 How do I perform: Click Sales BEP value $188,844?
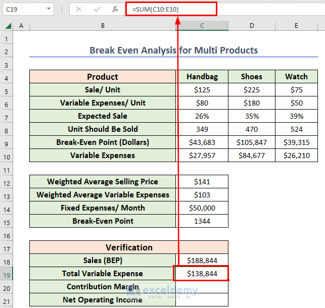coord(202,260)
